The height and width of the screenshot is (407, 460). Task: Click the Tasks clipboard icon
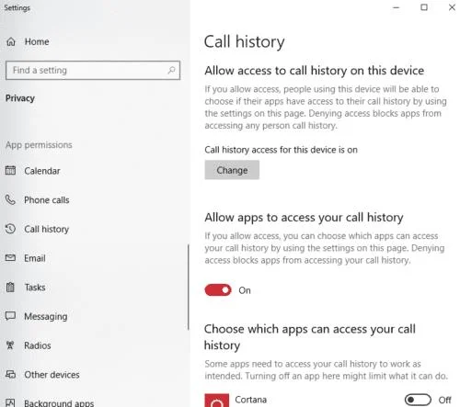[10, 287]
